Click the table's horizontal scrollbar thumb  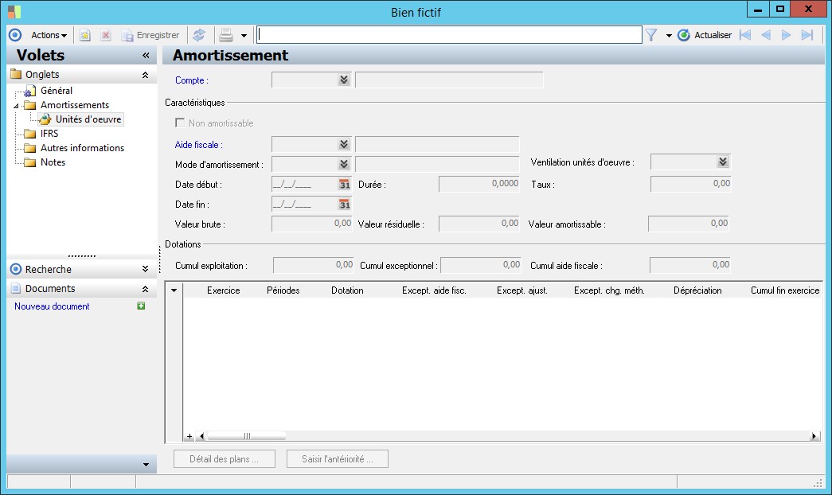pyautogui.click(x=246, y=436)
